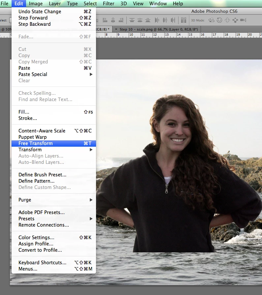Click the Align Left Edges icon
Image resolution: width=262 pixels, height=295 pixels.
(x=105, y=20)
